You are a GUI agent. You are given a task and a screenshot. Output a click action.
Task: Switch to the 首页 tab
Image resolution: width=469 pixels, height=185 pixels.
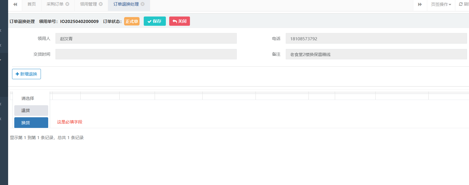[x=32, y=4]
